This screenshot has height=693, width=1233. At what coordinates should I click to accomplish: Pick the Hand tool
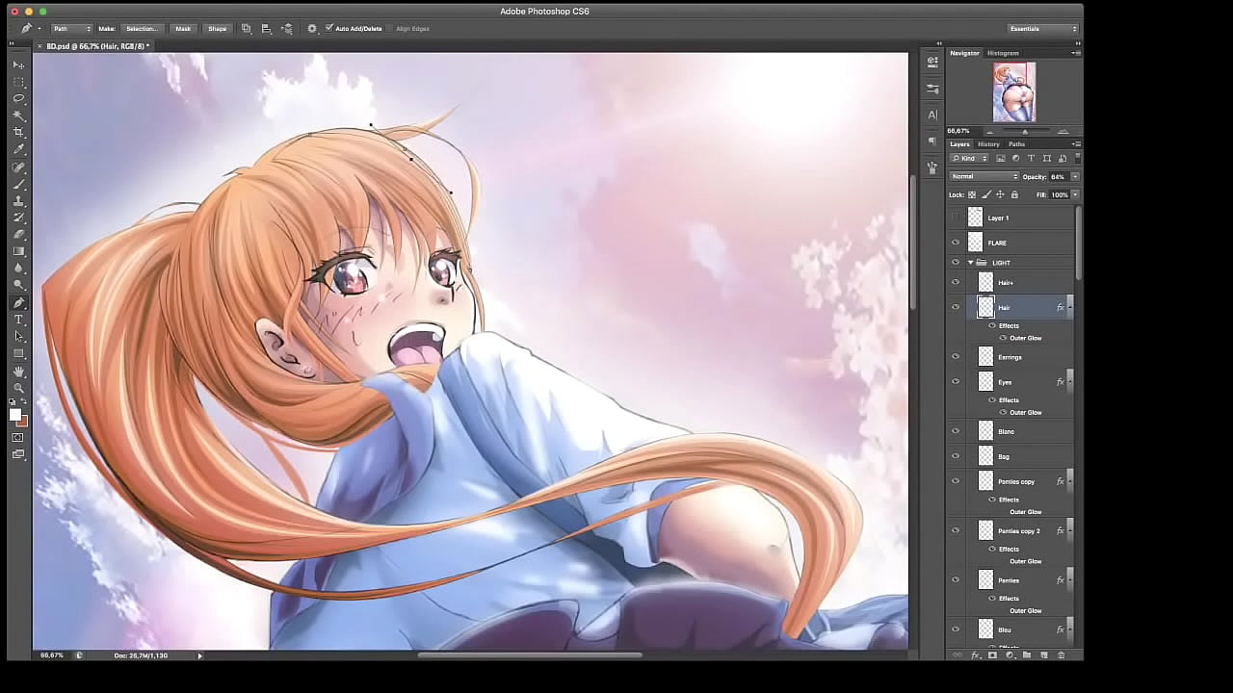point(18,372)
